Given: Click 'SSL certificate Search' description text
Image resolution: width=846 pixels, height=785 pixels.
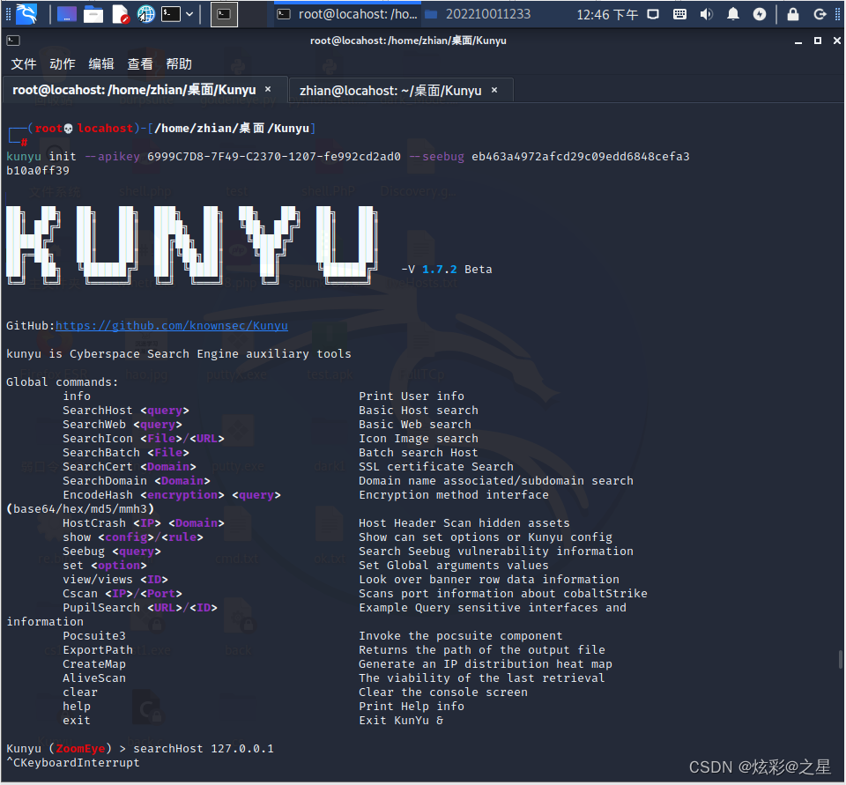Looking at the screenshot, I should (436, 466).
